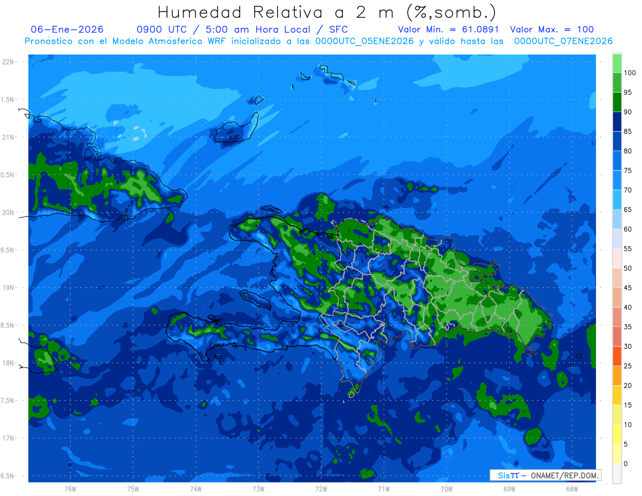
Task: Click the 71W longitude axis label
Action: coord(384,489)
